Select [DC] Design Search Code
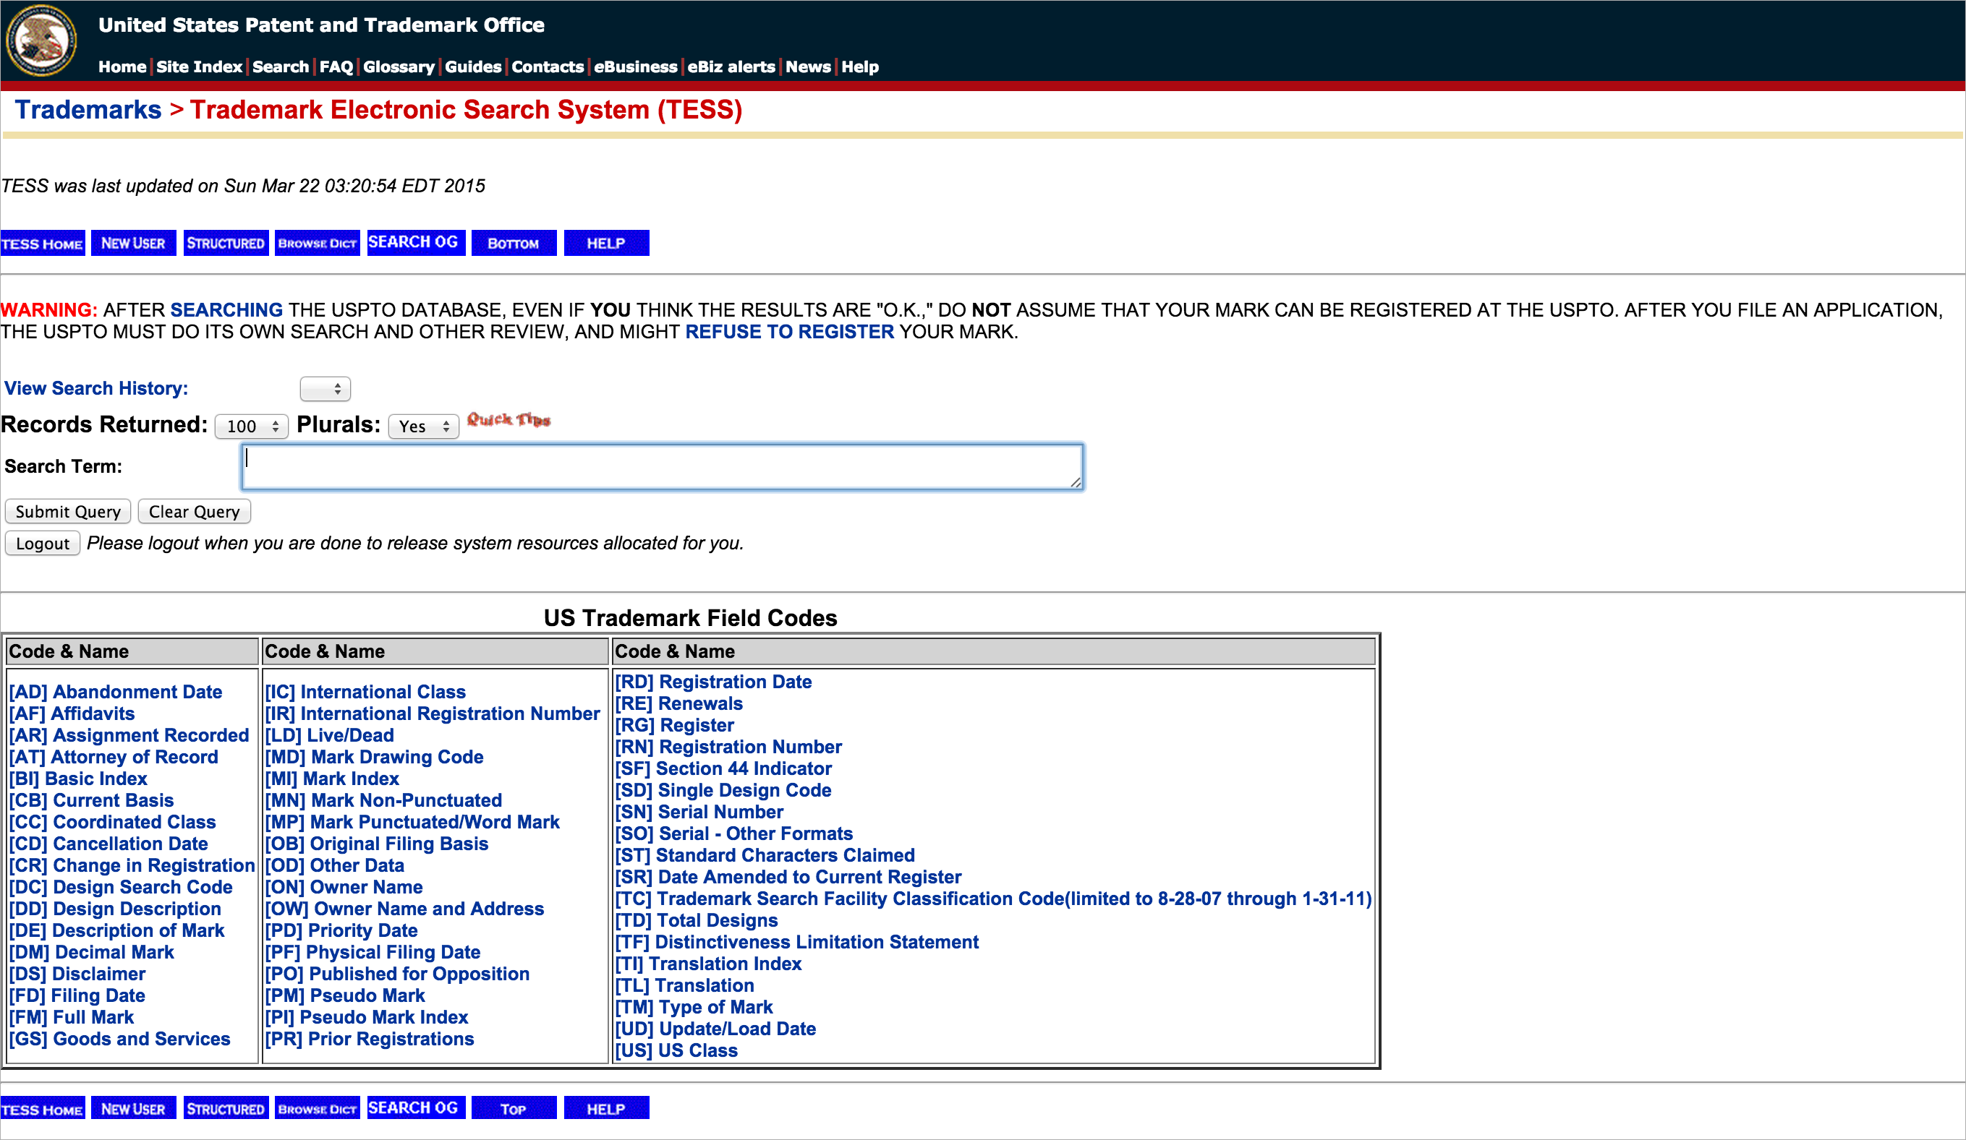 pos(121,888)
